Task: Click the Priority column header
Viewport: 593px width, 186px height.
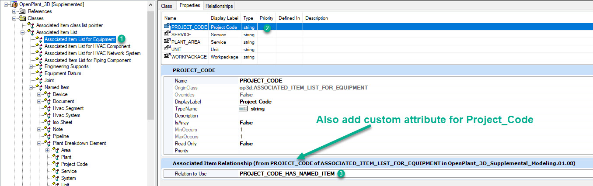Action: 267,18
